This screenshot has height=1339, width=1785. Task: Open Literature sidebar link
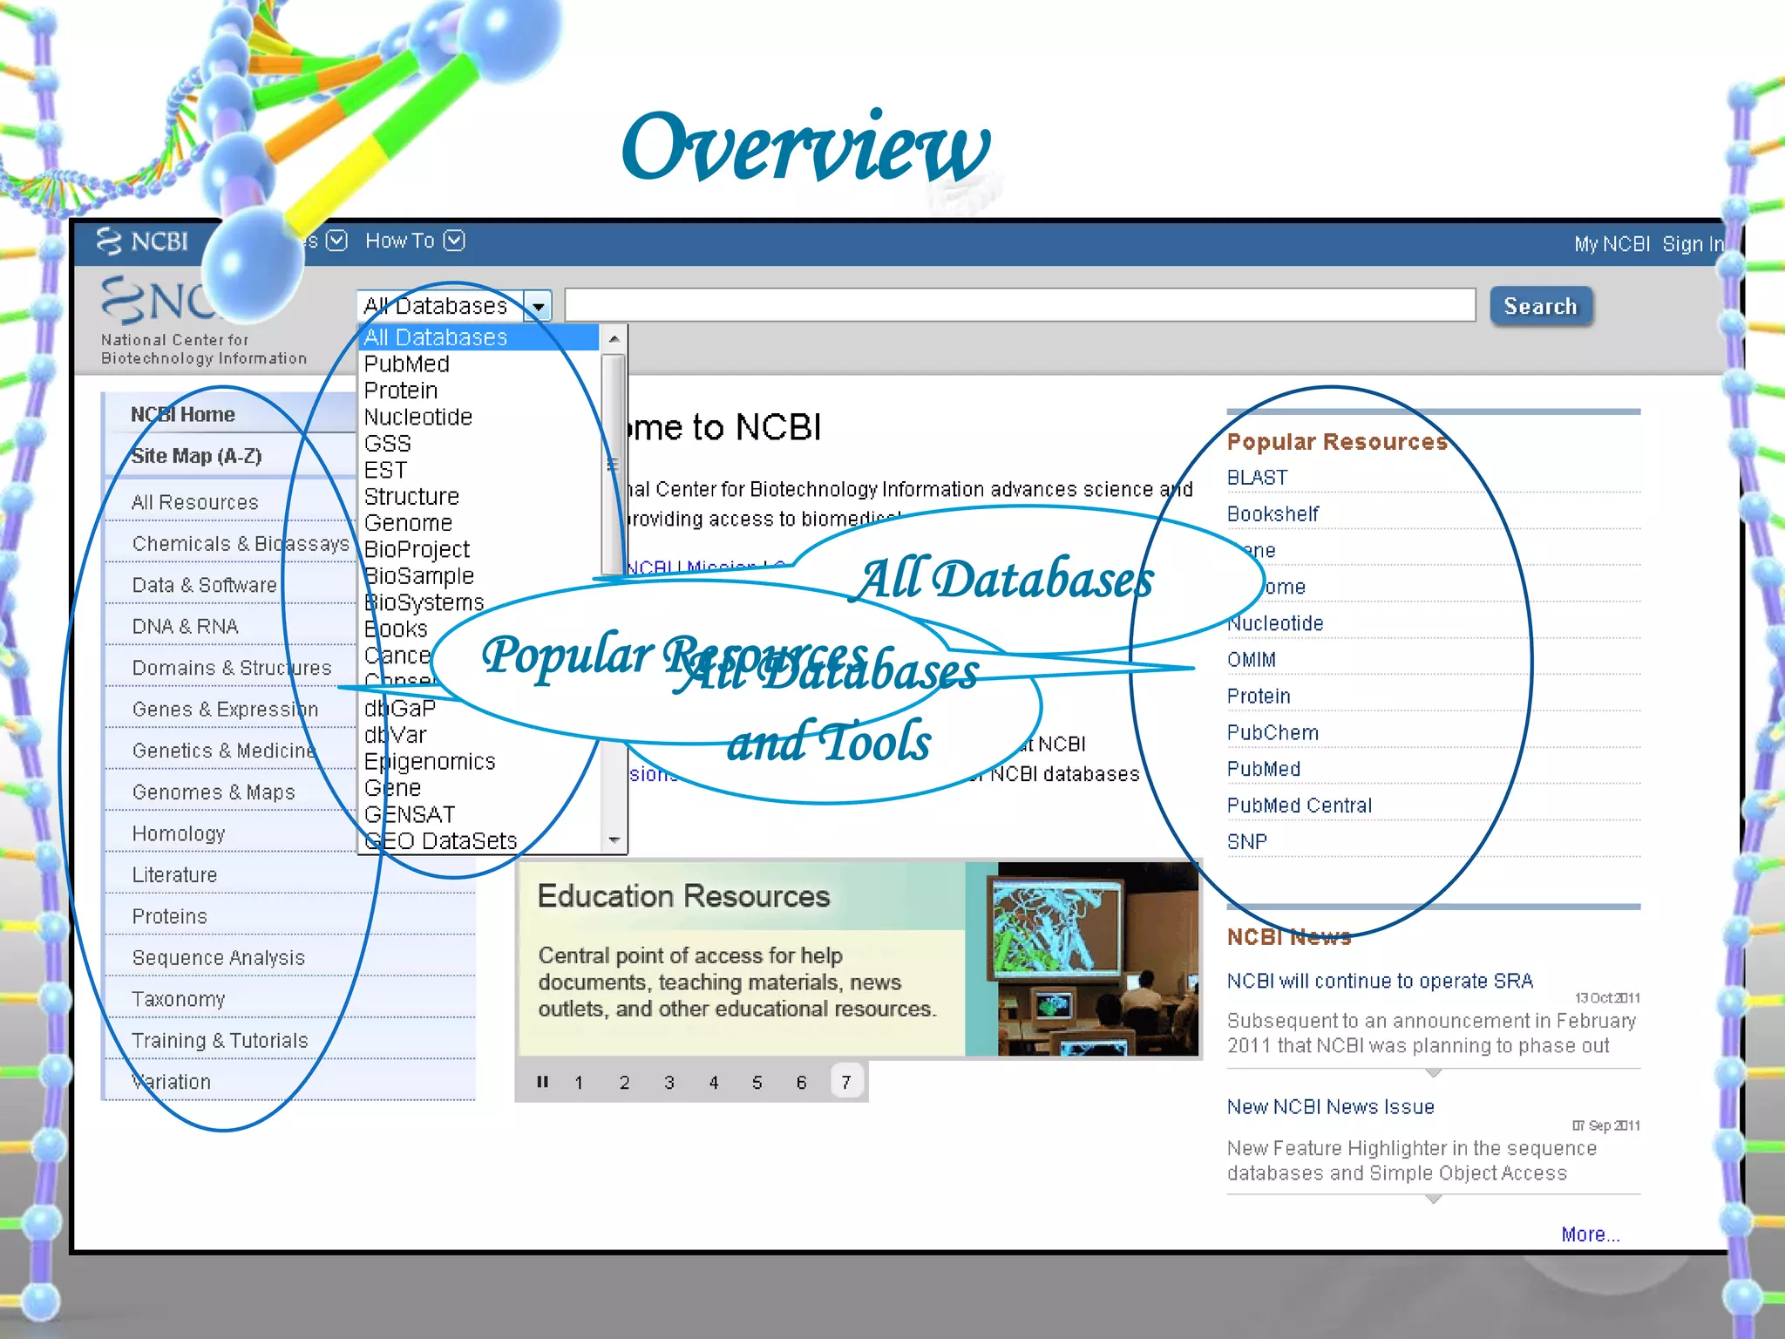pos(174,874)
